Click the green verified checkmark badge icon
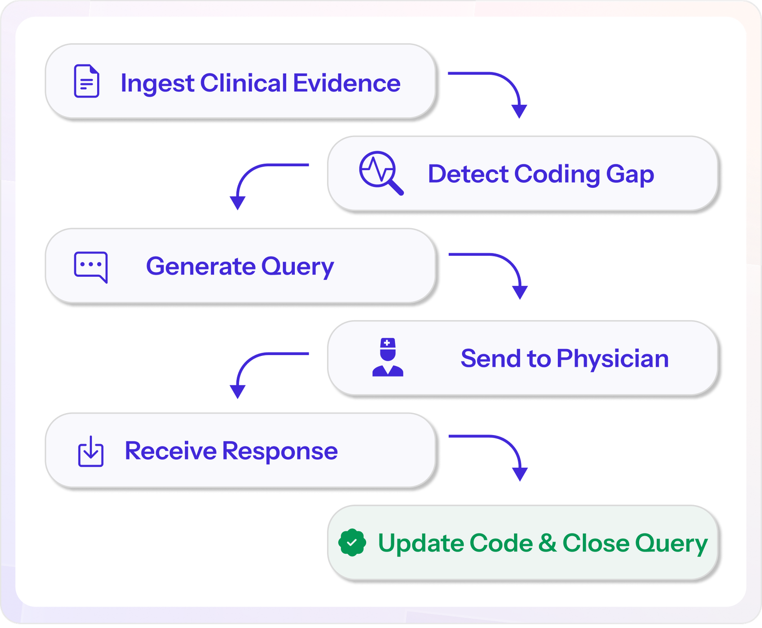The height and width of the screenshot is (628, 762). pyautogui.click(x=352, y=543)
